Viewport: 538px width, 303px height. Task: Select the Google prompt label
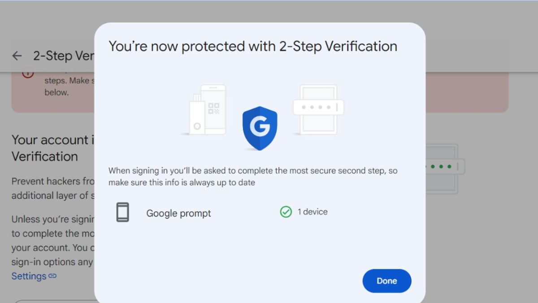pyautogui.click(x=178, y=213)
